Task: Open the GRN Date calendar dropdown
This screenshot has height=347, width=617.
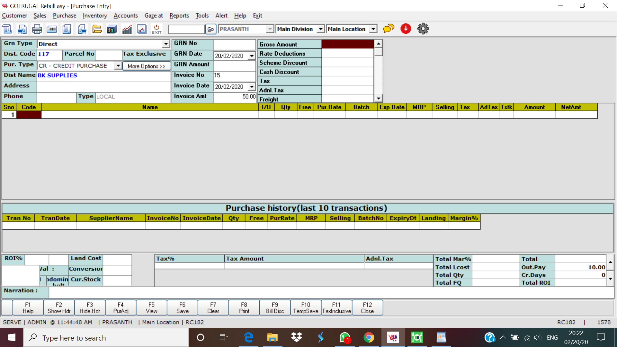Action: 252,56
